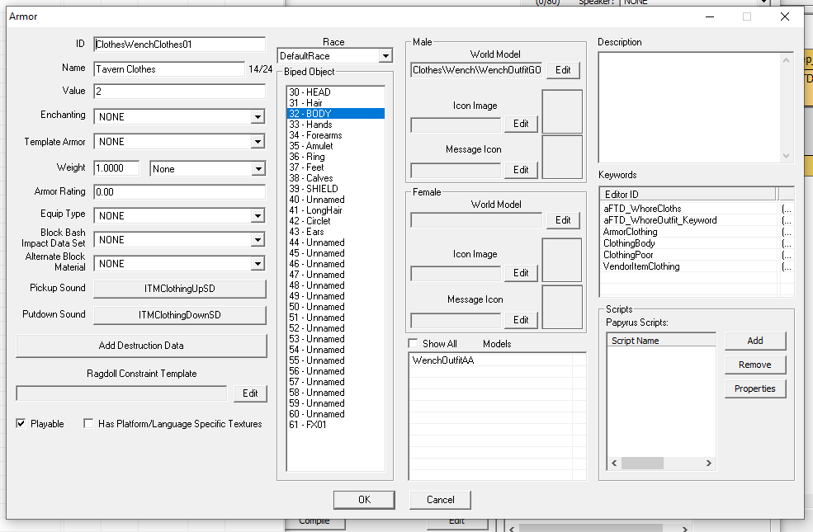Select 35 - Amulet biped slot

point(335,146)
